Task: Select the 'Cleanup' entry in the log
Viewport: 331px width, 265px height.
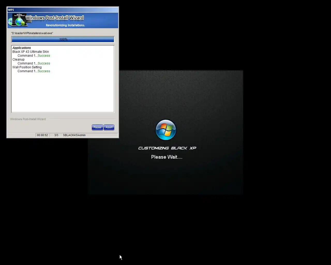Action: 18,60
